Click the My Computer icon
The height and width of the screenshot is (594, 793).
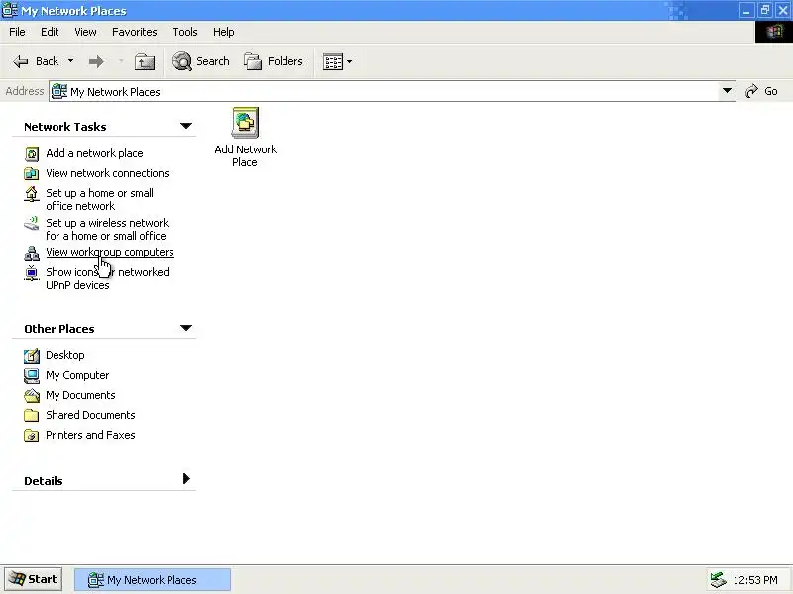(x=32, y=376)
